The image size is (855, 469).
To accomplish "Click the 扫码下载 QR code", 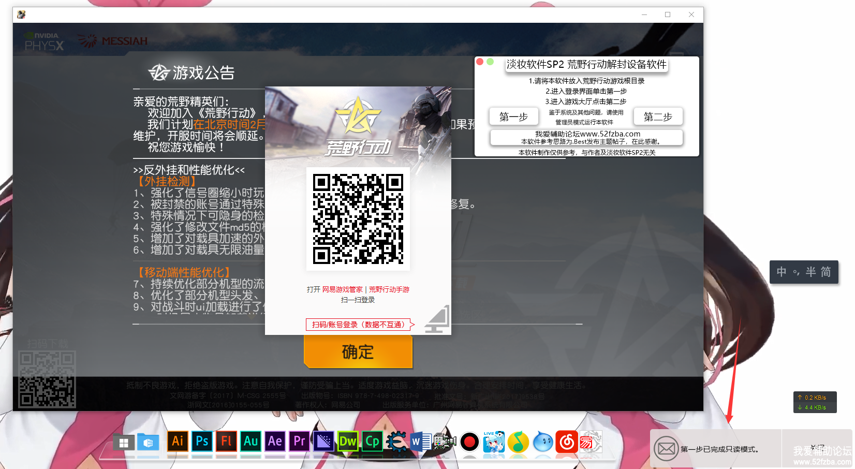I will (x=47, y=379).
